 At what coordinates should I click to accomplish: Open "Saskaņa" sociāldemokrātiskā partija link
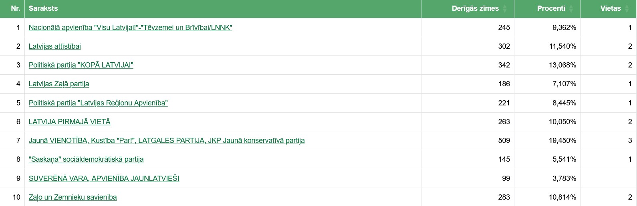coord(86,159)
